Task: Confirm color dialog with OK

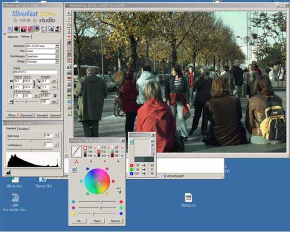Action: 79,221
